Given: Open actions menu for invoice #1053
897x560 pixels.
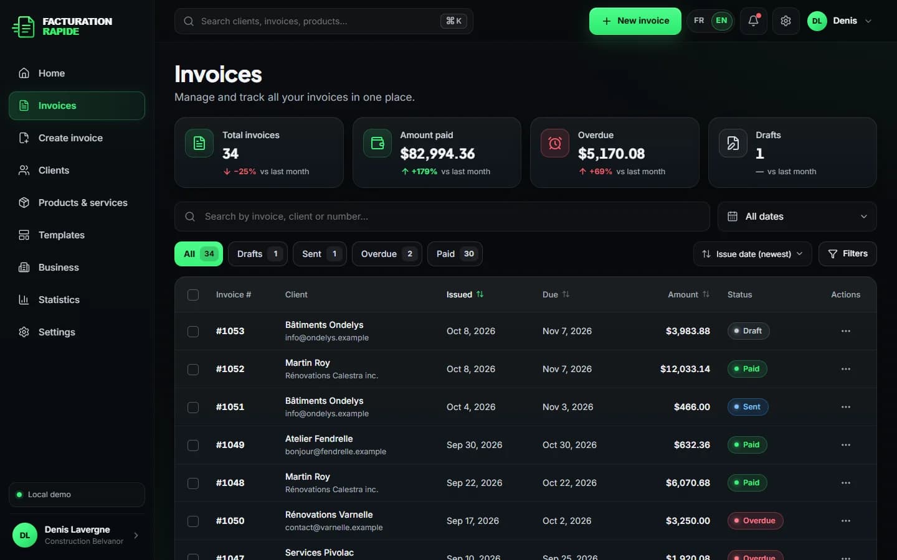Looking at the screenshot, I should coord(845,331).
